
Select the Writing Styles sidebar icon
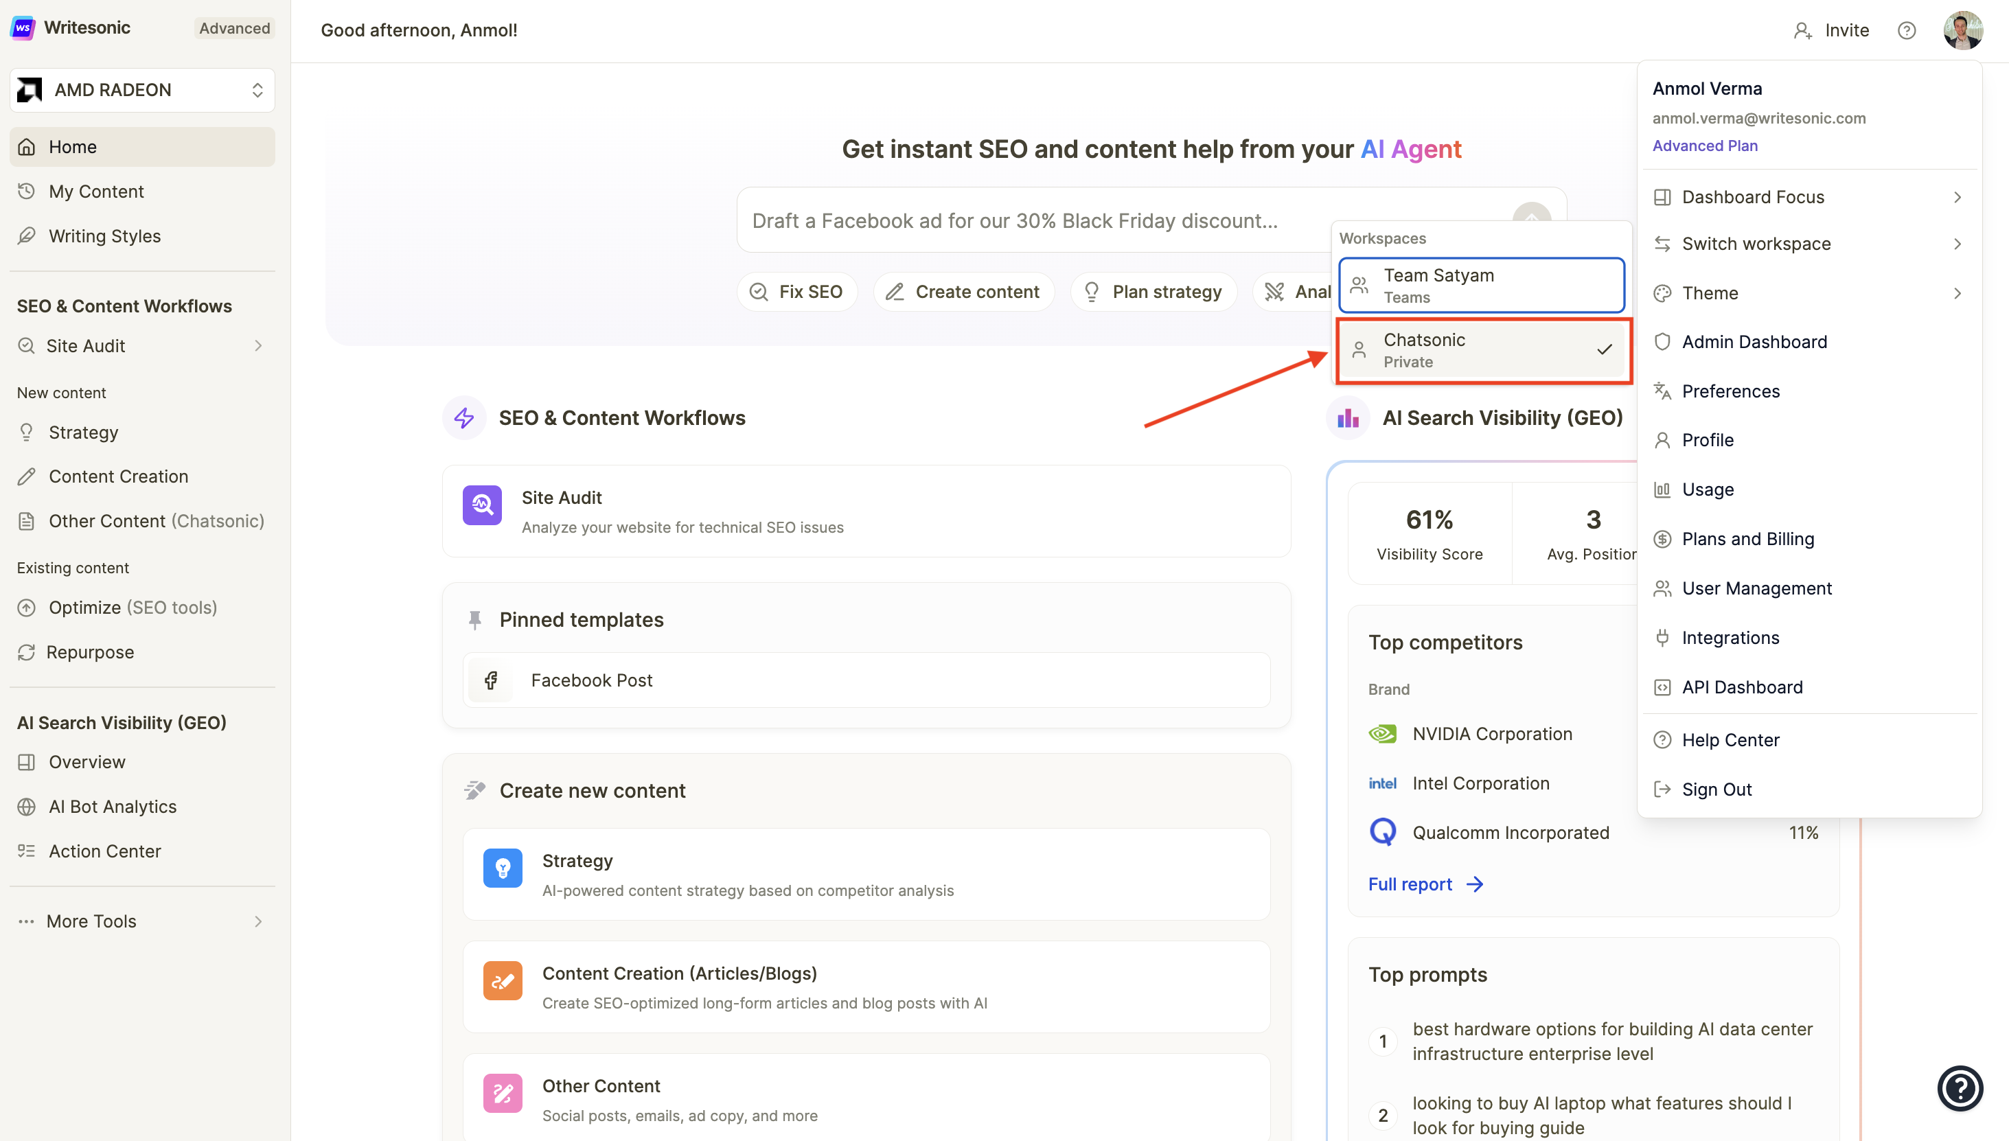tap(27, 236)
